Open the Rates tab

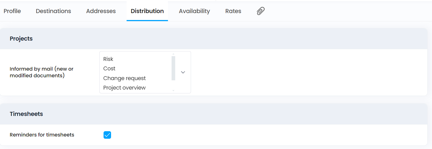[x=233, y=11]
